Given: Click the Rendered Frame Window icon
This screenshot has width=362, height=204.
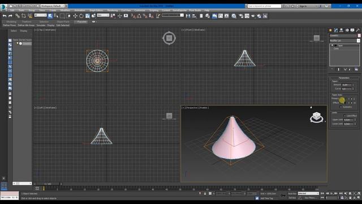Looking at the screenshot, I should [x=247, y=16].
